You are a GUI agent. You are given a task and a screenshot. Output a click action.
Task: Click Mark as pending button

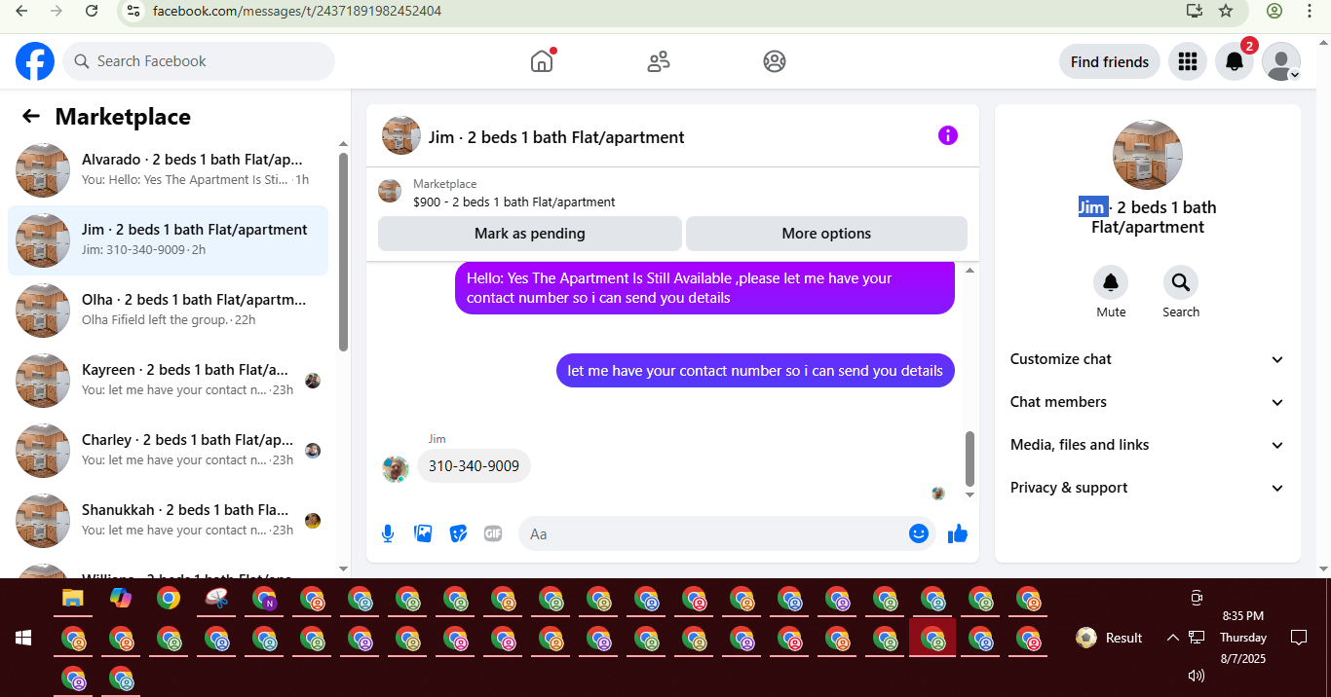click(x=530, y=234)
